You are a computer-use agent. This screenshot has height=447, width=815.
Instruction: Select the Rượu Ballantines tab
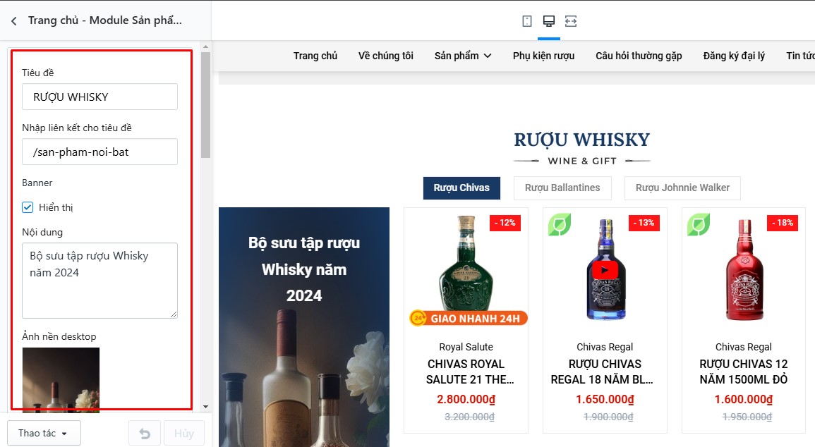click(562, 188)
